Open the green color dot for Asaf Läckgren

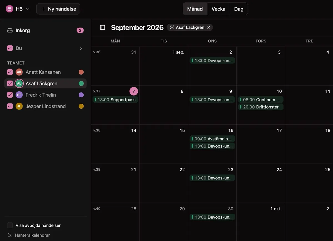click(x=81, y=83)
